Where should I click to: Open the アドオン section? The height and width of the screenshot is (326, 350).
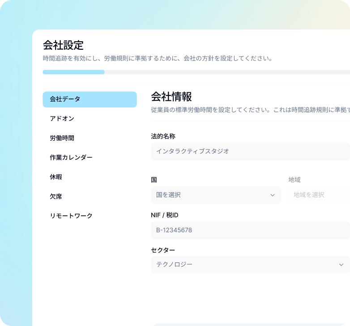click(x=62, y=119)
